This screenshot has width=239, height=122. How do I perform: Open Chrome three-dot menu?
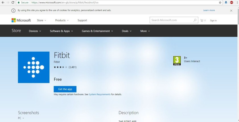(237, 3)
